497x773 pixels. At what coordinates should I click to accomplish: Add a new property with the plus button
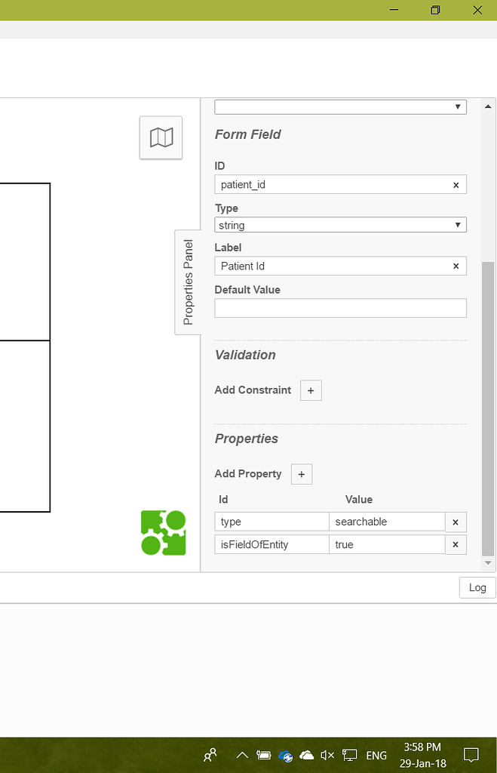301,474
